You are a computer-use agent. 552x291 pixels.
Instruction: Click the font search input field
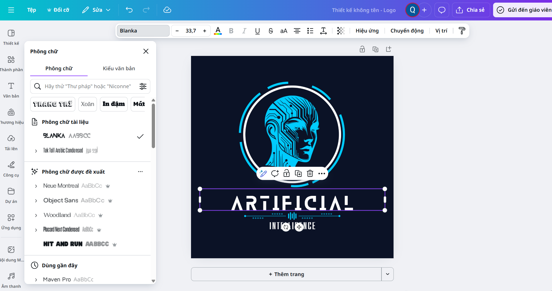tap(88, 86)
